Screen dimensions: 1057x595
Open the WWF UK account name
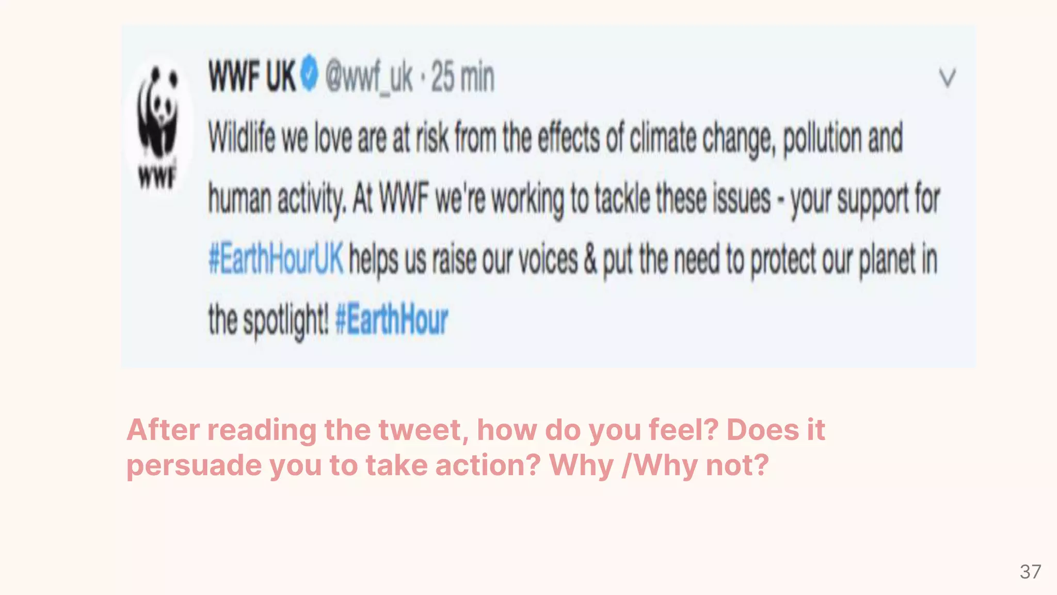(252, 76)
